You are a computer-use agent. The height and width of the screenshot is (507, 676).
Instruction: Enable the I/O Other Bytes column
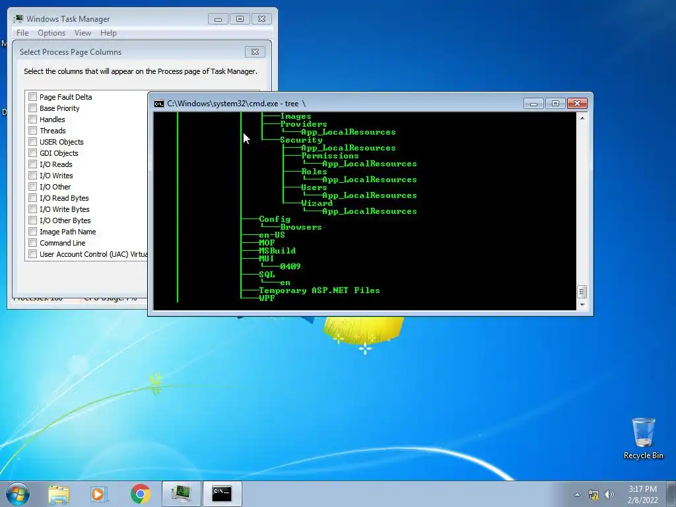tap(33, 220)
